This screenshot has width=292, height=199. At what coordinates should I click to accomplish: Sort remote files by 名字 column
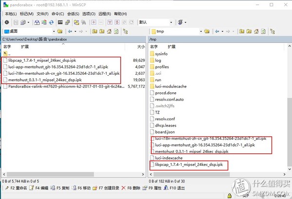[154, 47]
